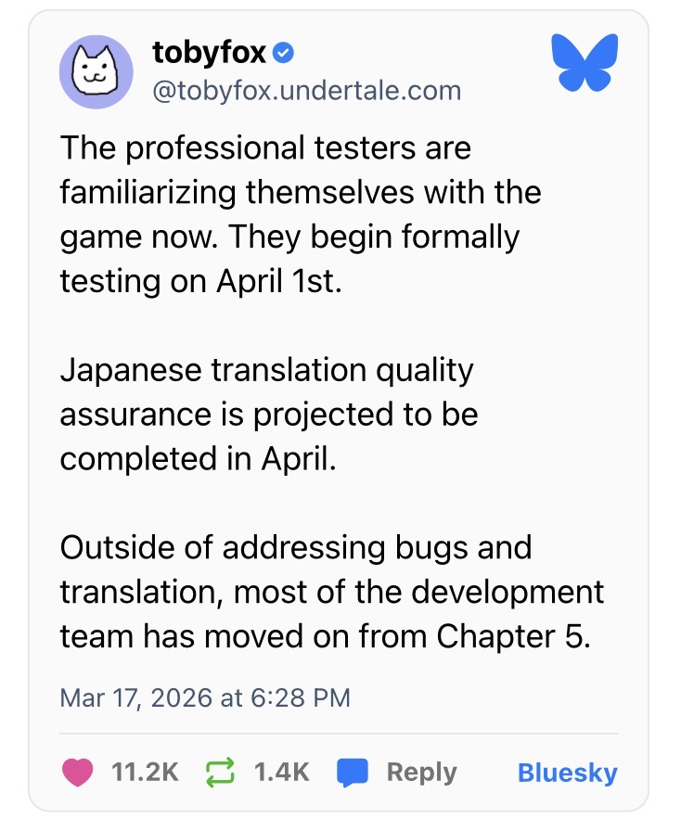Click the blue reply speech bubble icon
The height and width of the screenshot is (831, 694).
click(352, 773)
